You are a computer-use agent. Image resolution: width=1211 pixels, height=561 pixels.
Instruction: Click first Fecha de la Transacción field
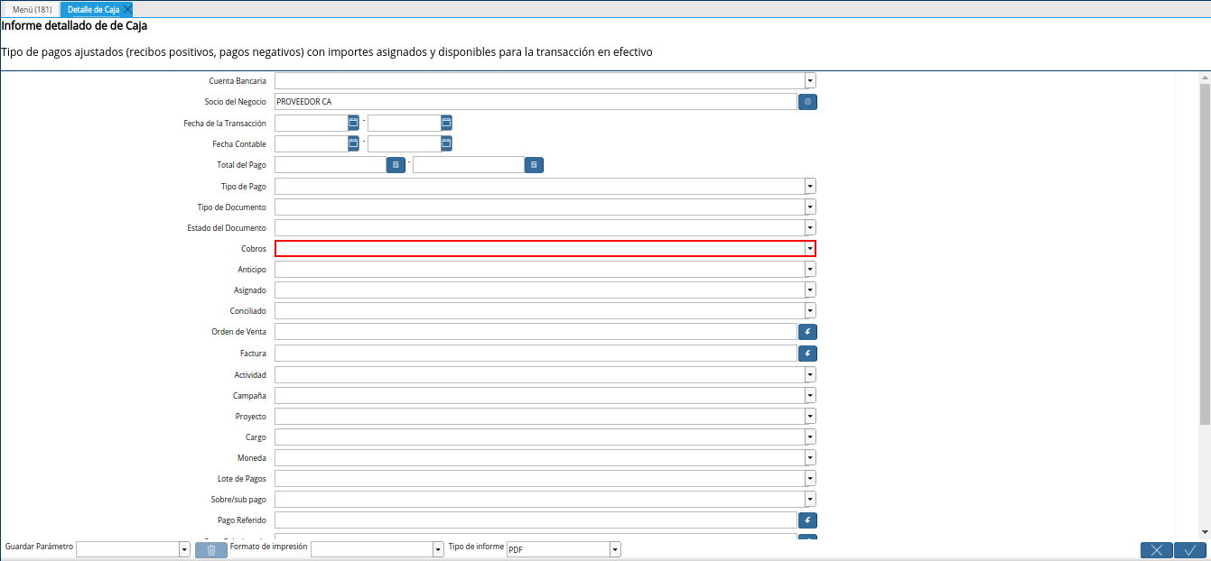coord(311,123)
